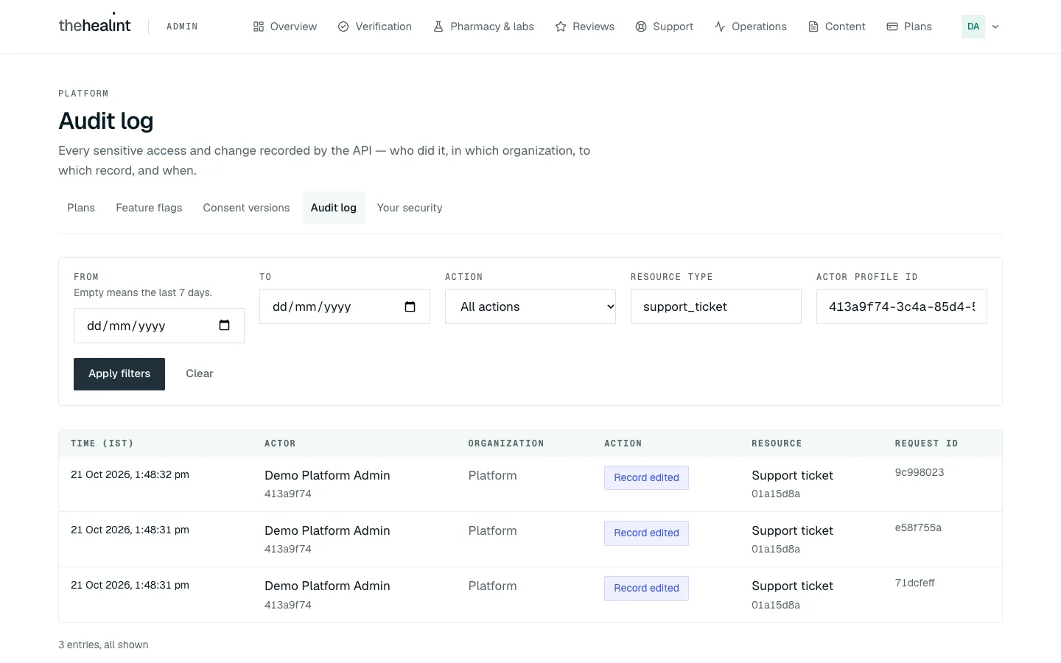Select request ID e58f755a

pos(918,527)
